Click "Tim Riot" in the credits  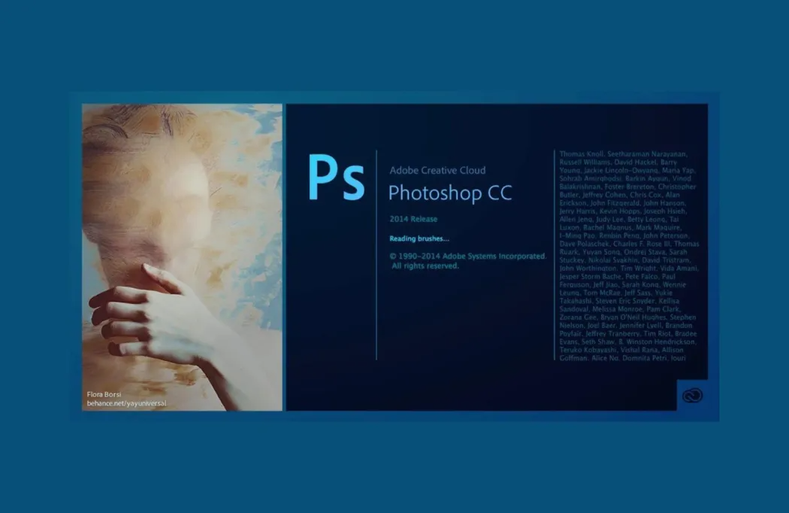[657, 334]
